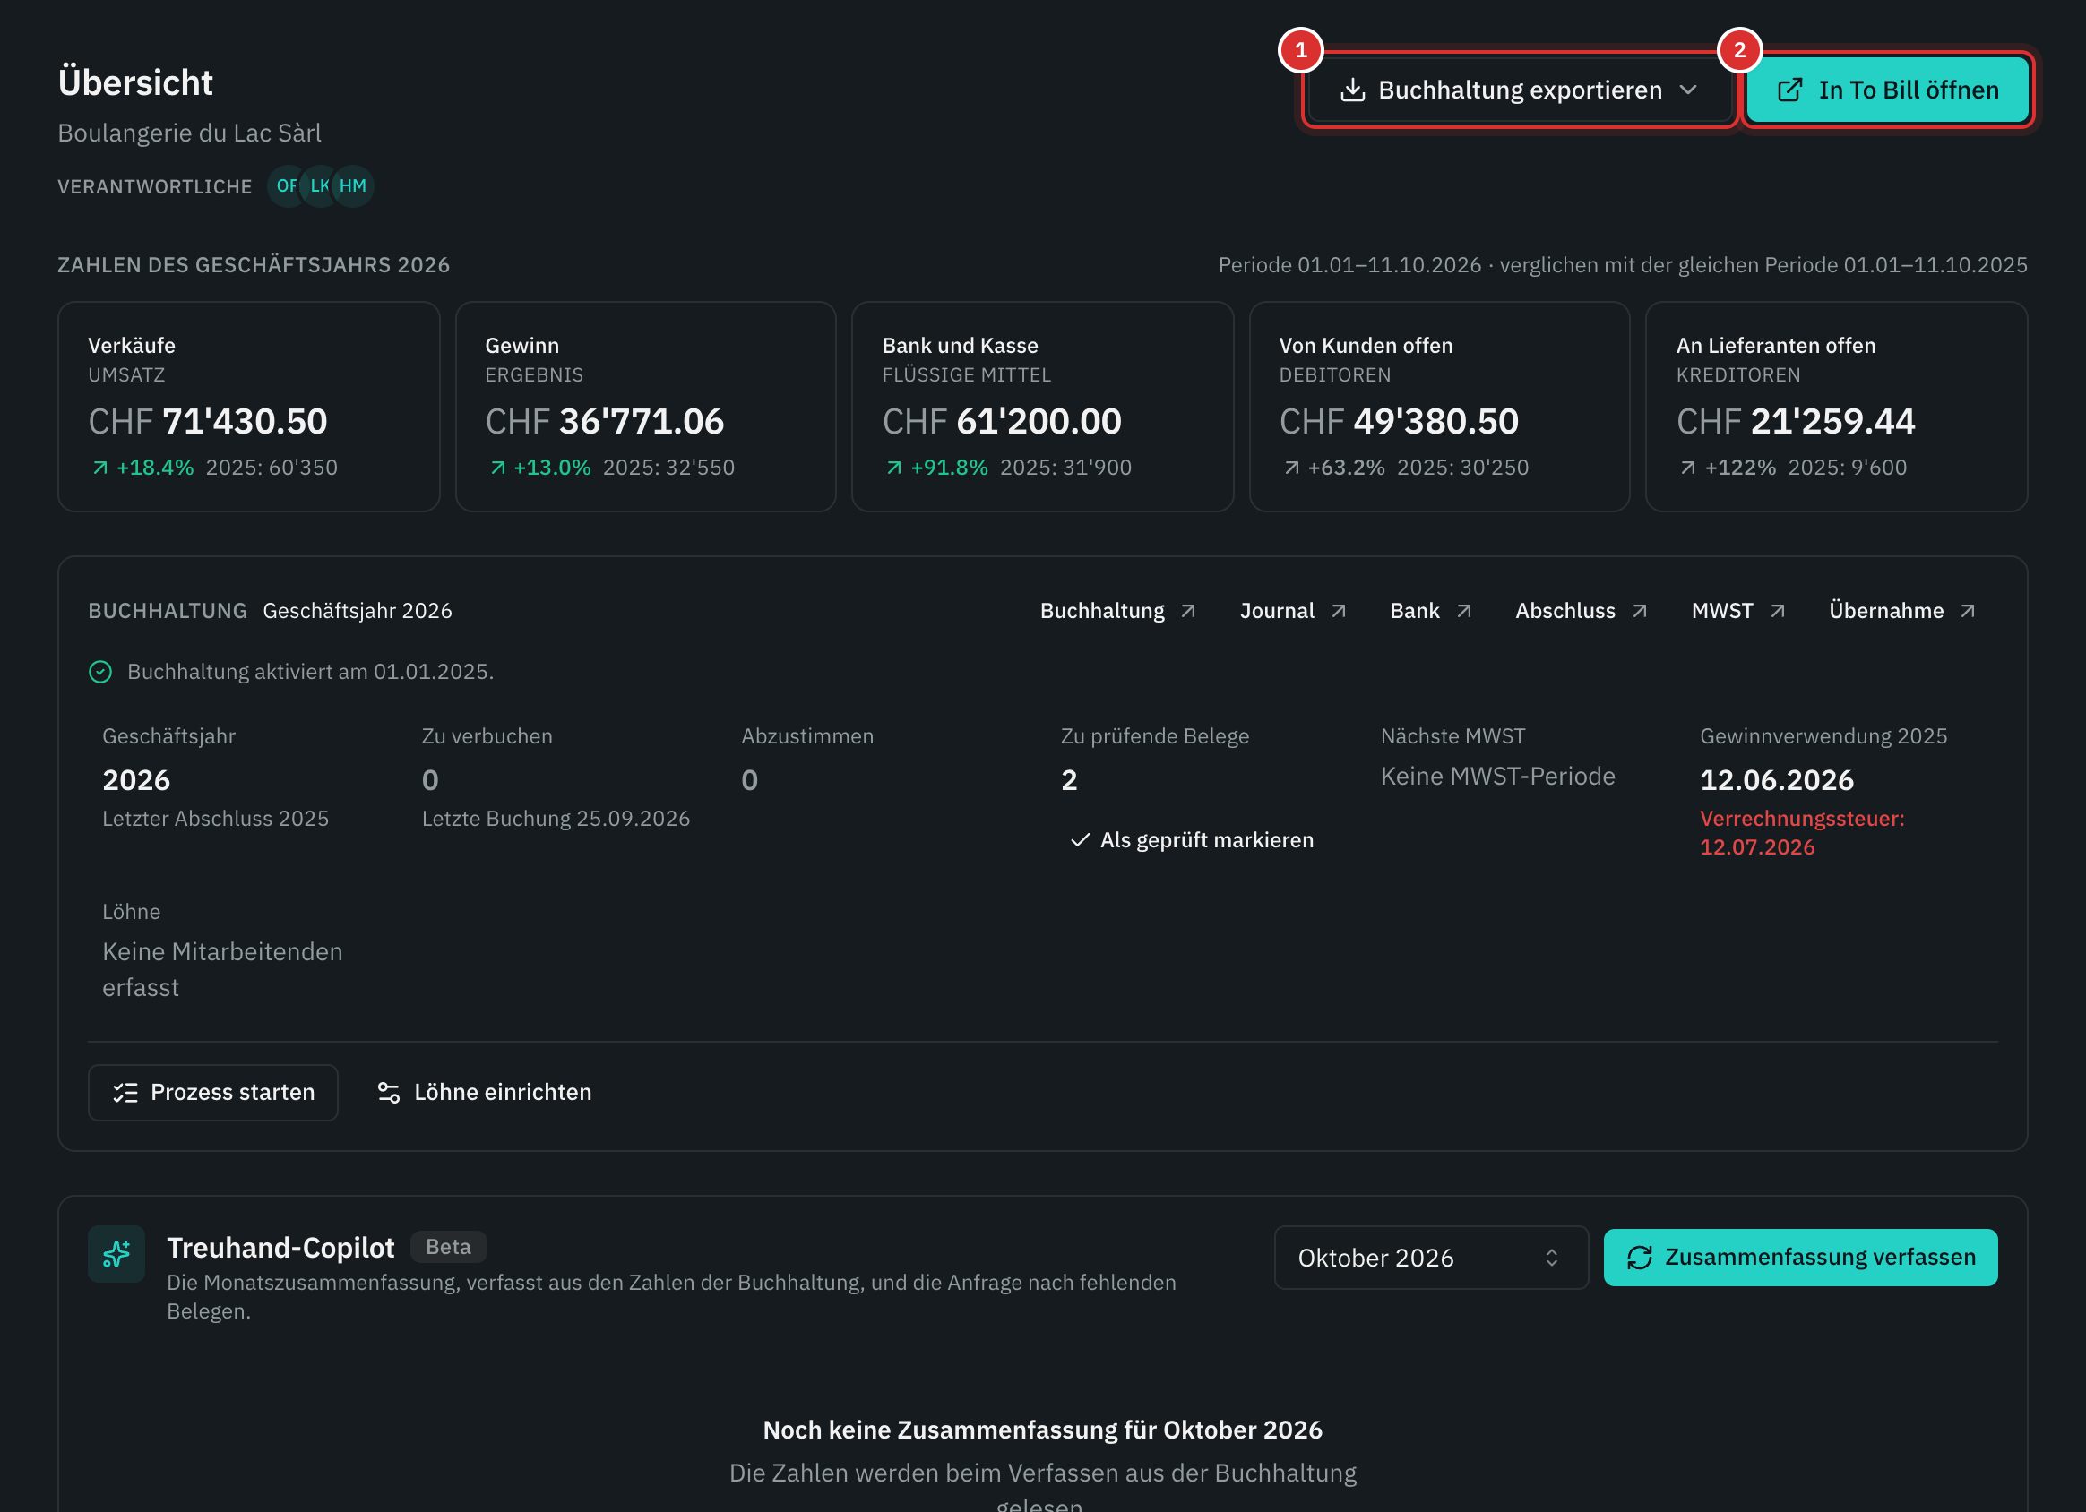Open the company in To Bill
Viewport: 2086px width, 1512px height.
coord(1888,90)
